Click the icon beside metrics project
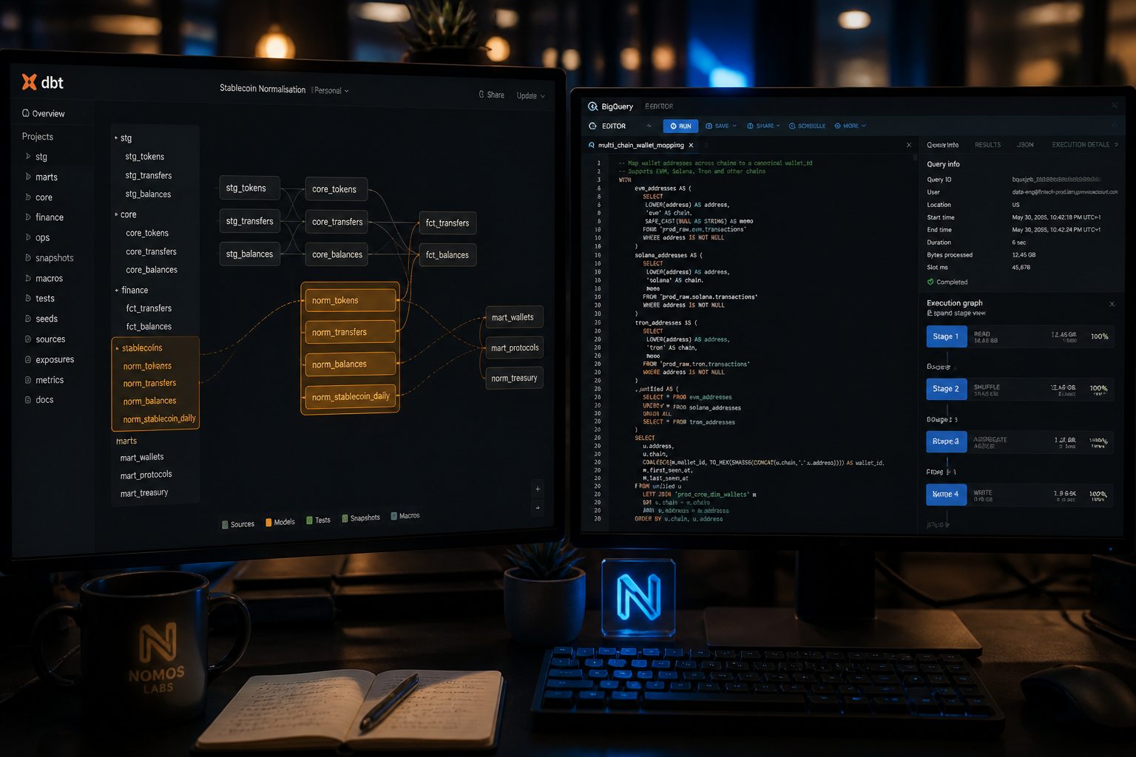Viewport: 1136px width, 757px height. [x=28, y=379]
